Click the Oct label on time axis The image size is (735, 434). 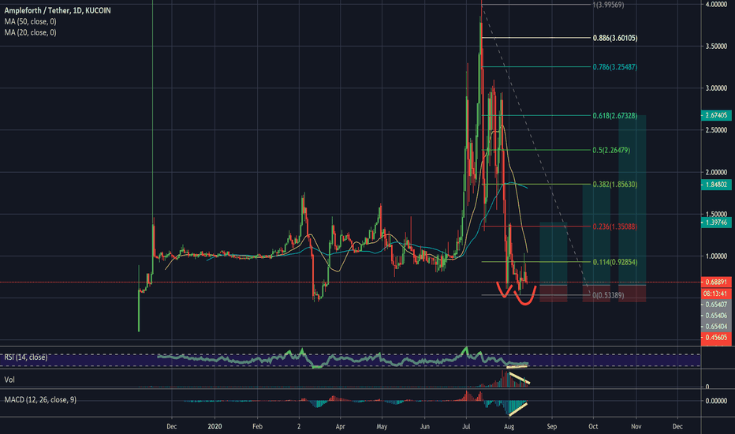tap(593, 426)
